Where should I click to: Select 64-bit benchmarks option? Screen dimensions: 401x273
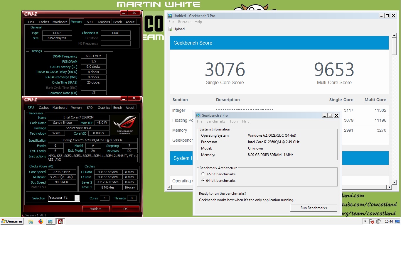pyautogui.click(x=203, y=180)
